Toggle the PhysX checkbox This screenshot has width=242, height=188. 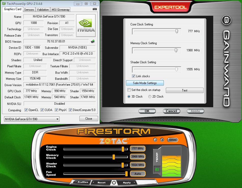coord(56,110)
